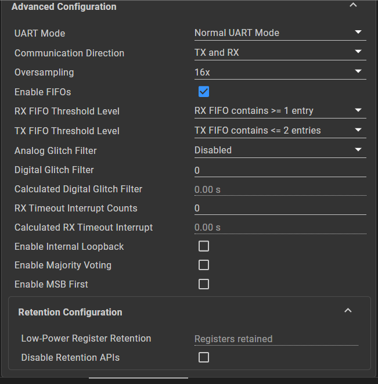Viewport: 378px width, 384px height.
Task: Check Disable Retention APIs box
Action: pos(204,358)
